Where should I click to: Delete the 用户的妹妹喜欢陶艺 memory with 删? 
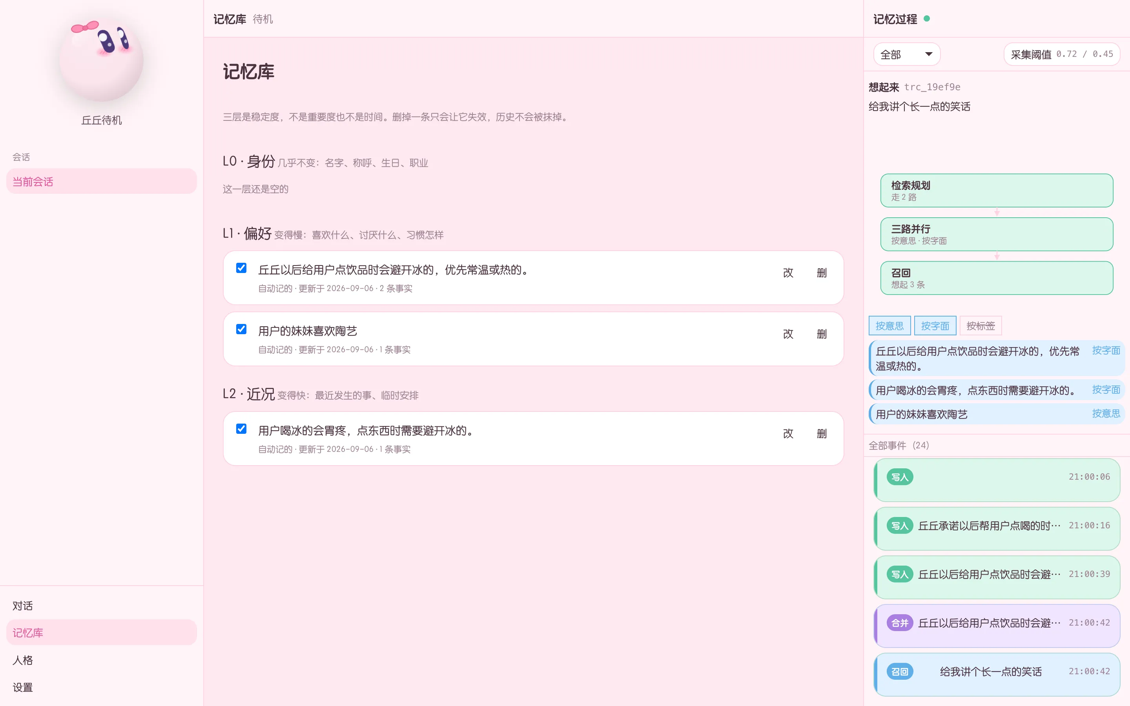[x=822, y=334]
